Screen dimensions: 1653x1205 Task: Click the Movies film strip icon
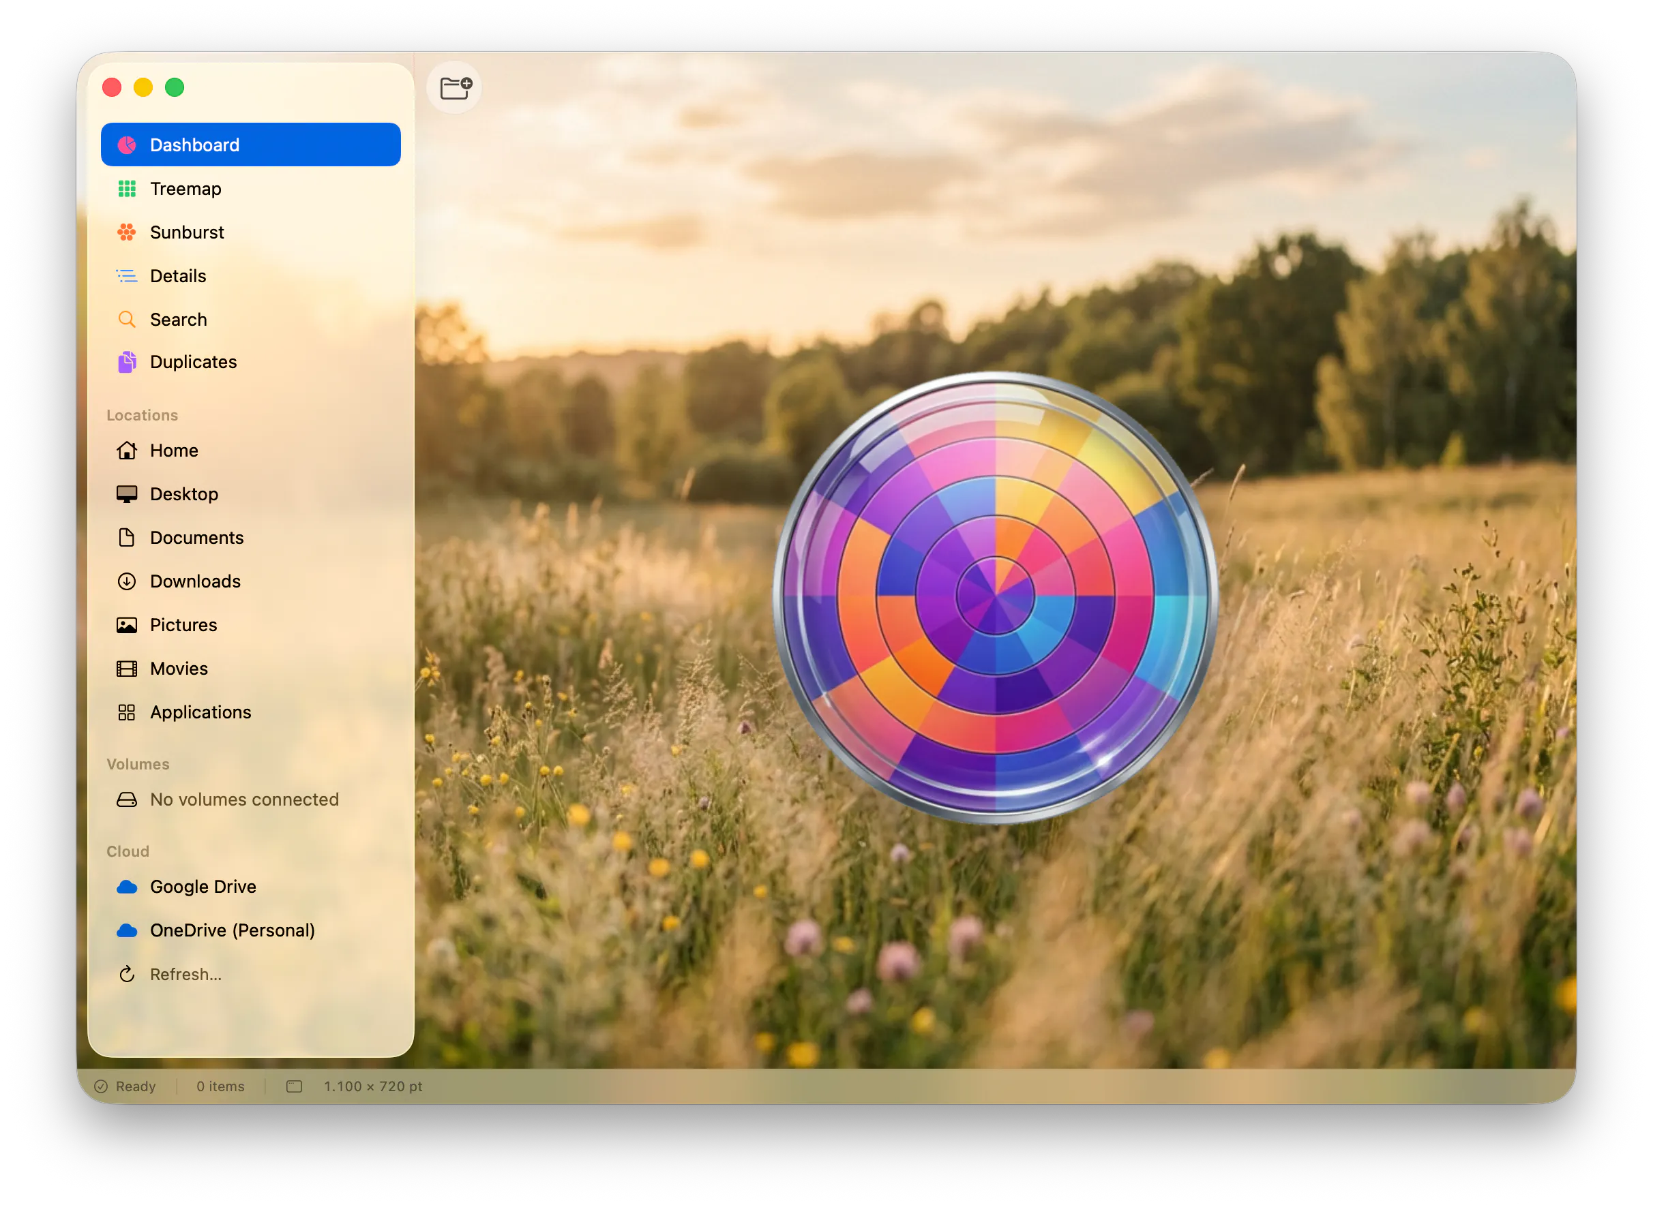click(x=127, y=669)
